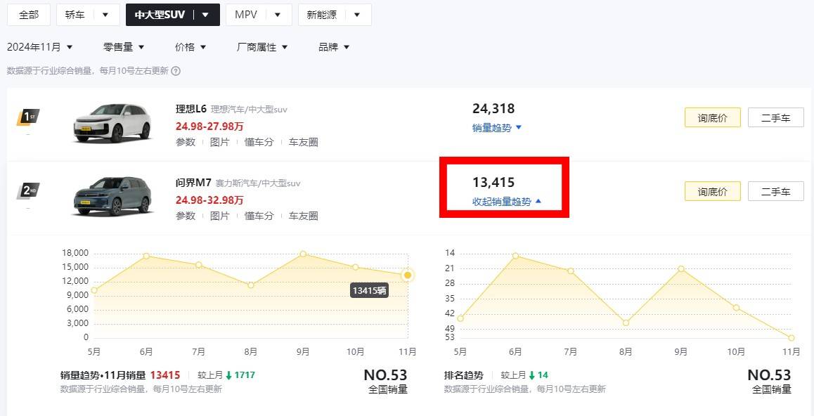Open 车友圈 link under 问界M7
The width and height of the screenshot is (814, 416).
tap(303, 216)
